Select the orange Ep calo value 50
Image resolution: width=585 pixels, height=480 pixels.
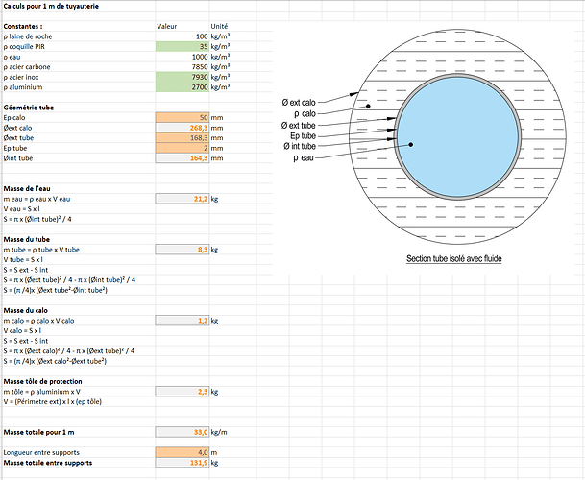tap(183, 117)
